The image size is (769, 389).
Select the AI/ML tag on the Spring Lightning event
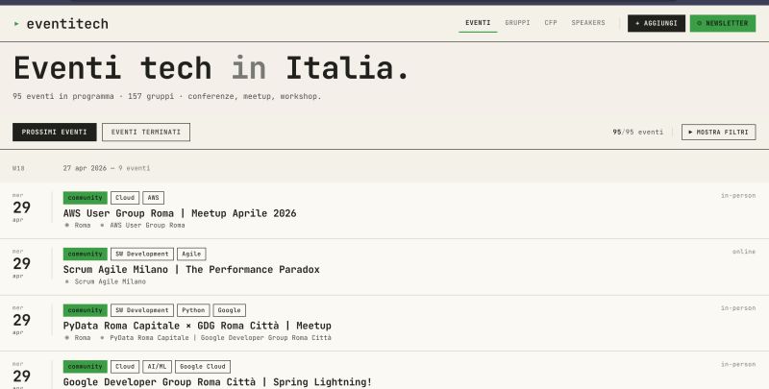click(156, 367)
